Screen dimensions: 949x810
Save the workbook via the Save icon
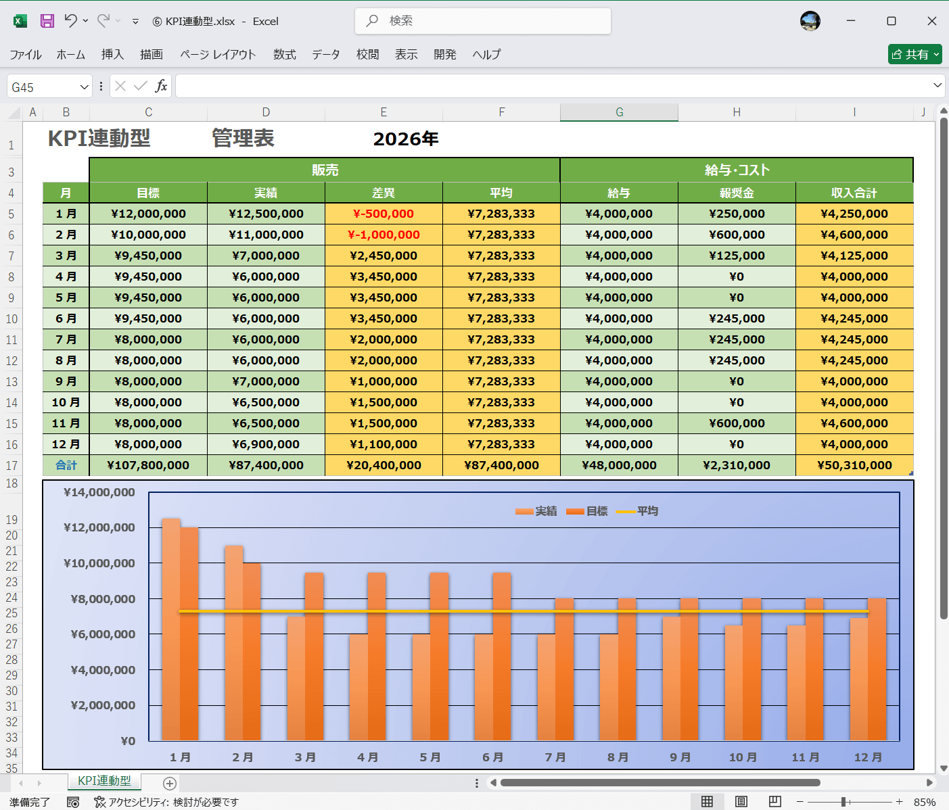pos(46,21)
